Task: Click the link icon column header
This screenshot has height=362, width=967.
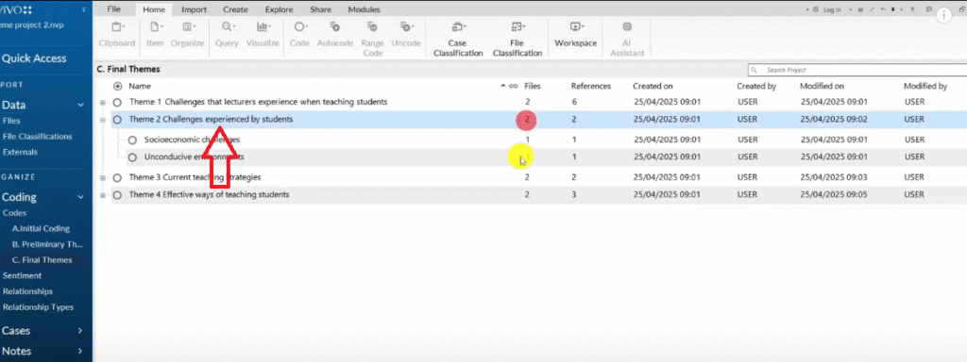Action: click(513, 86)
